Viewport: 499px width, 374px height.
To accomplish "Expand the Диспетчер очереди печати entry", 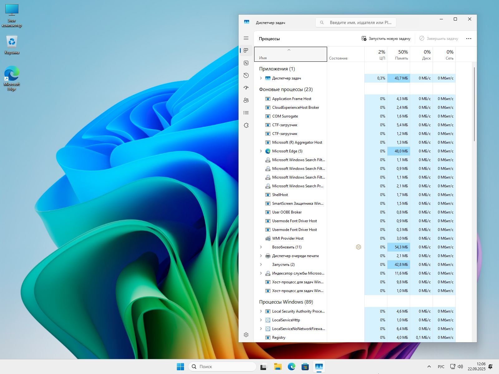I will coord(261,256).
